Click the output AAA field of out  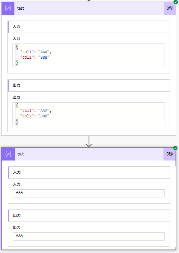pyautogui.click(x=89, y=236)
